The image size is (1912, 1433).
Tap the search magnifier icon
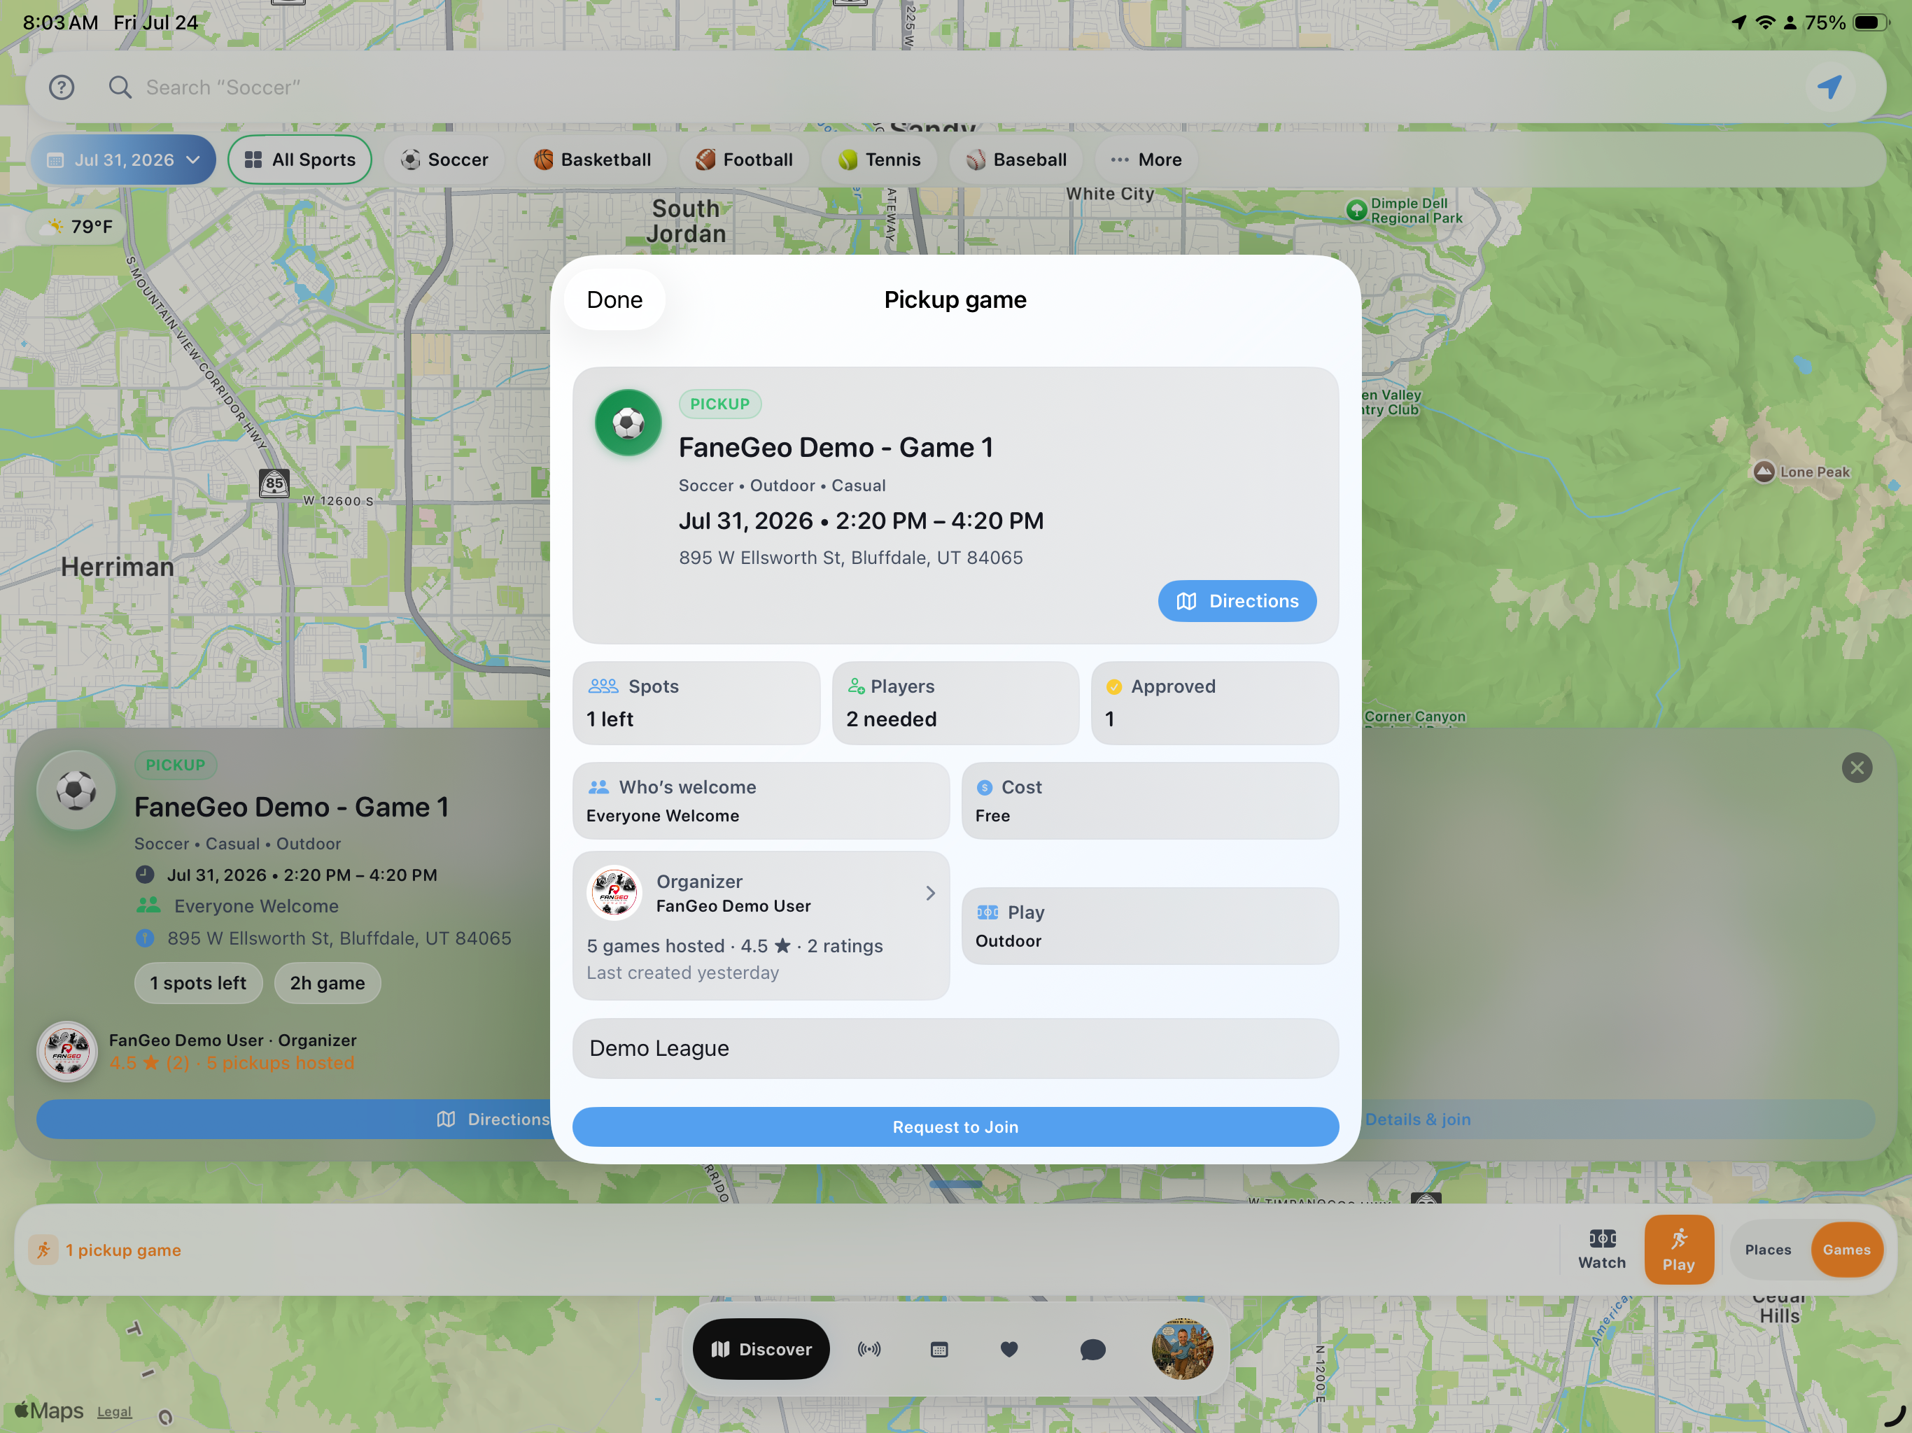pyautogui.click(x=120, y=87)
